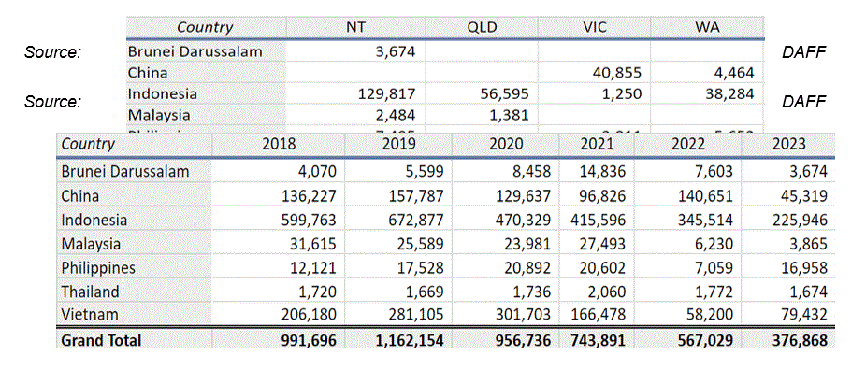
Task: Click the 2022 column header
Action: point(687,145)
